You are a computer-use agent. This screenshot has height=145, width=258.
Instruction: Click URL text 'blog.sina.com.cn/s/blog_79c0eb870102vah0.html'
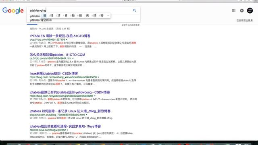(x=57, y=115)
